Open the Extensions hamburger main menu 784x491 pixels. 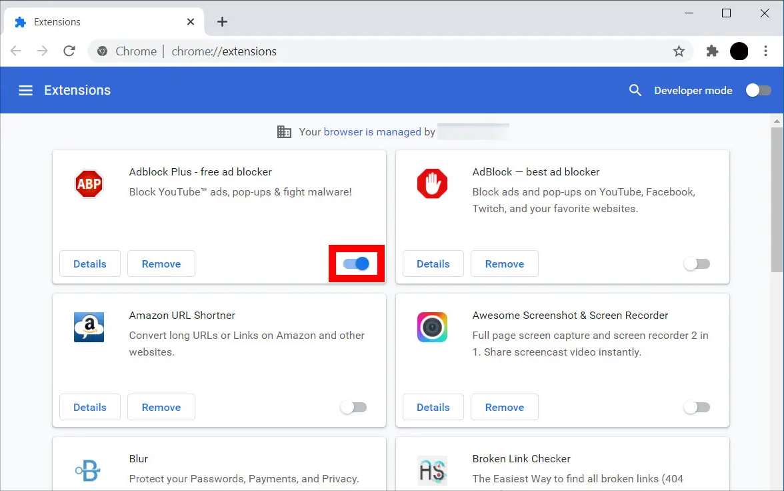click(x=25, y=90)
